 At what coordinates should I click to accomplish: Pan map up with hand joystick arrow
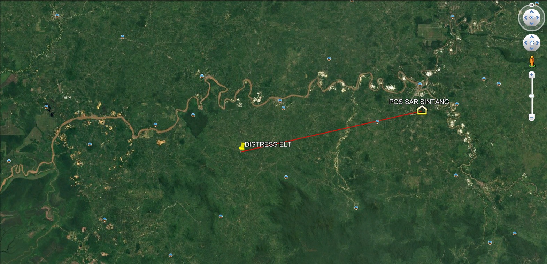[x=532, y=37]
